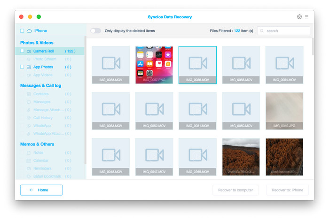Select IMG_0054.MOV video thumbnail
The height and width of the screenshot is (220, 329).
pos(284,65)
